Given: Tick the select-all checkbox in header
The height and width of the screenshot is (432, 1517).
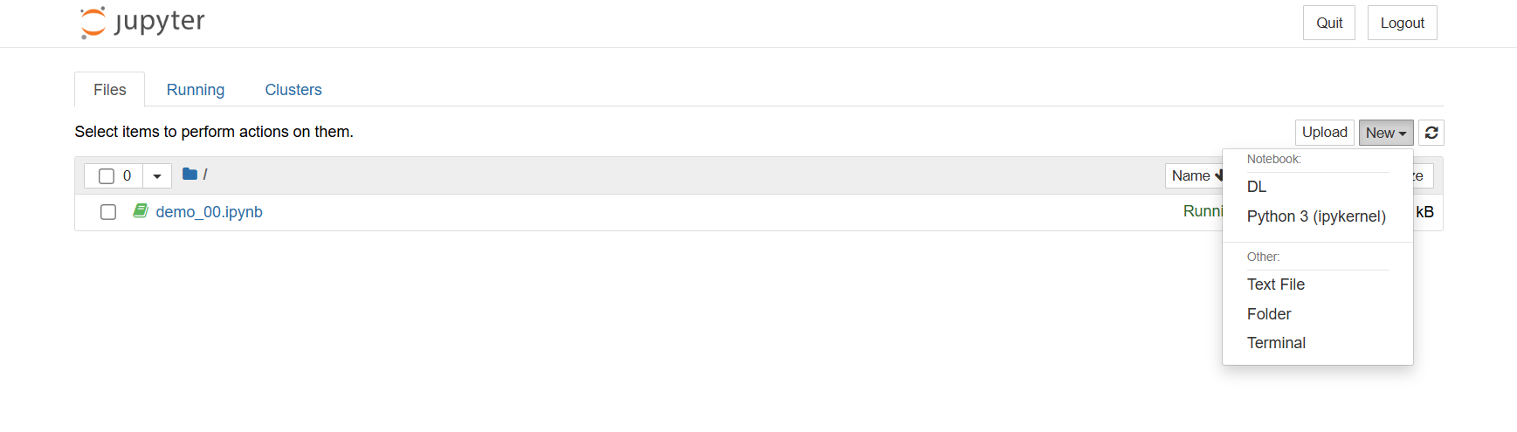Looking at the screenshot, I should pyautogui.click(x=107, y=176).
